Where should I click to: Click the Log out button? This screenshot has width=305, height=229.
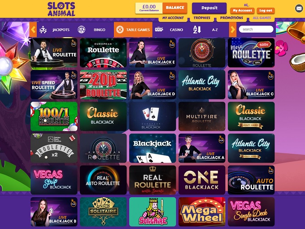coord(266,10)
